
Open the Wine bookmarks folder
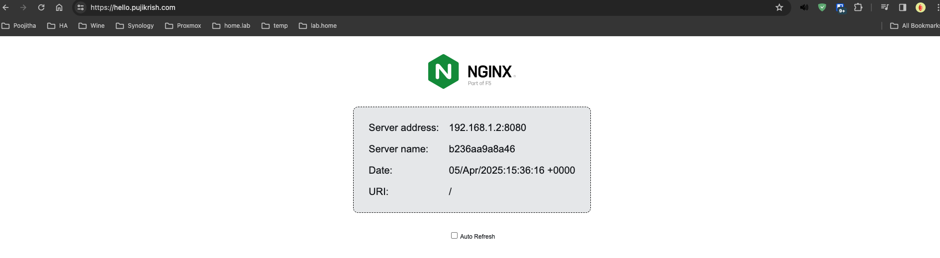tap(92, 26)
